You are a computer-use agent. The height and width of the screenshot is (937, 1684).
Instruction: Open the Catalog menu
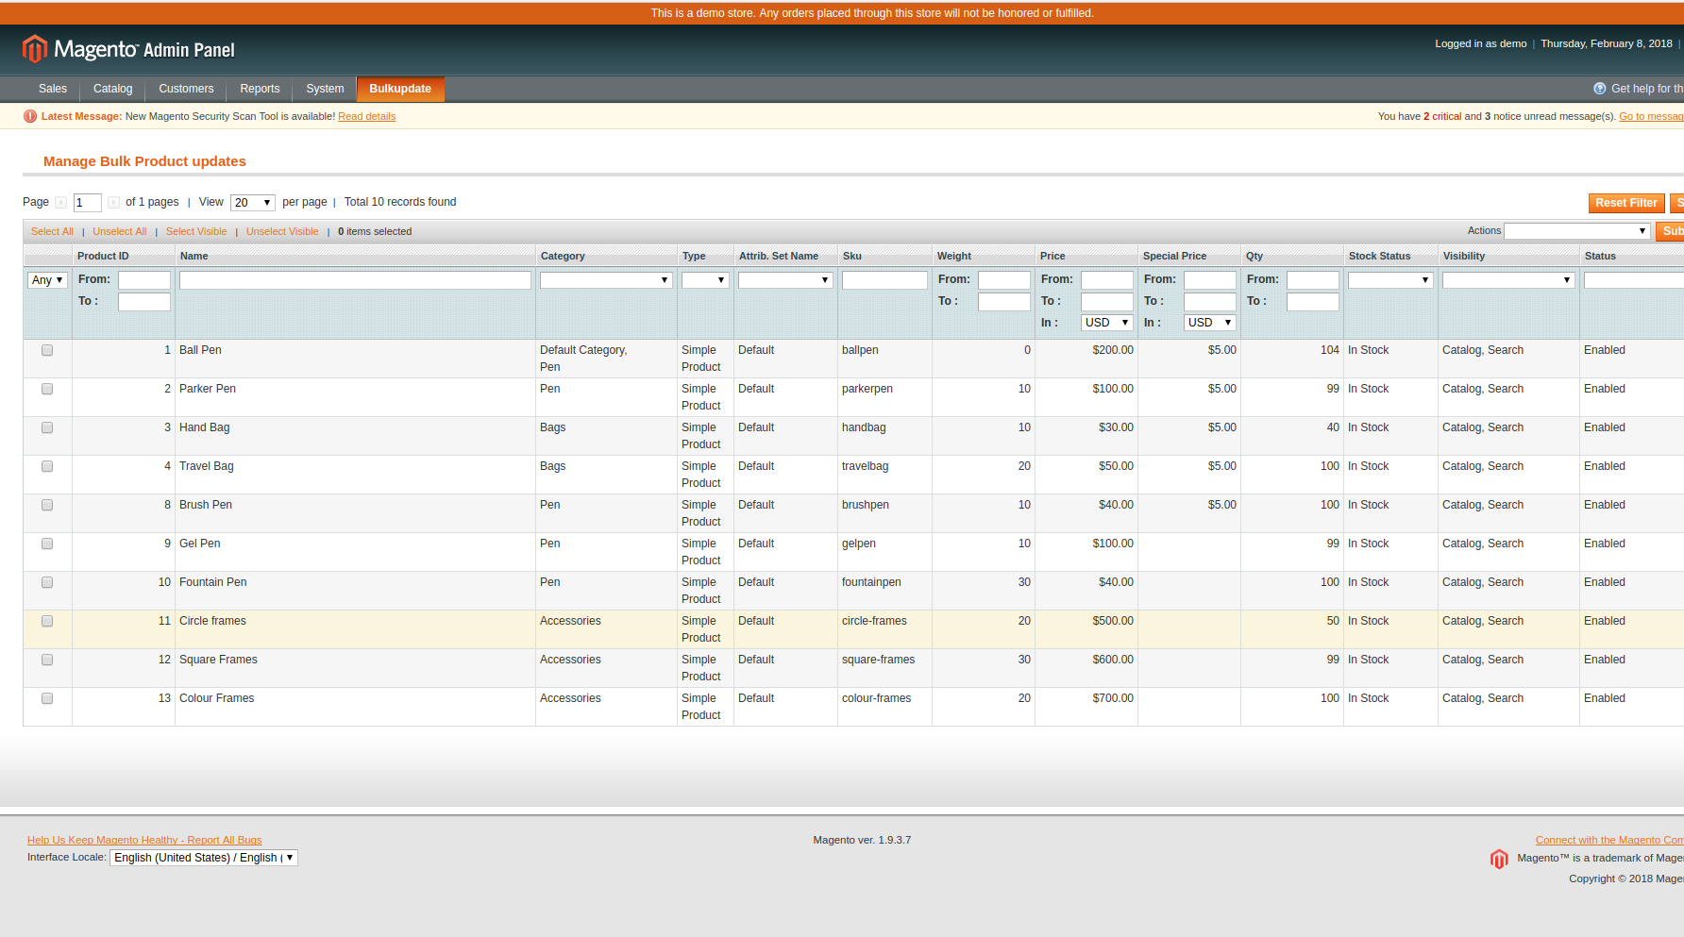point(112,89)
